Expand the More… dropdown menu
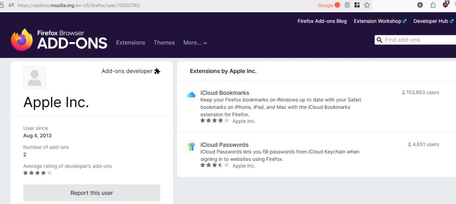Viewport: 456px width, 204px height. click(x=195, y=43)
